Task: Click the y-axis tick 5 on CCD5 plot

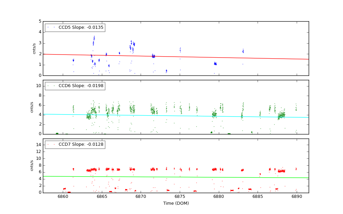Action: pos(40,21)
